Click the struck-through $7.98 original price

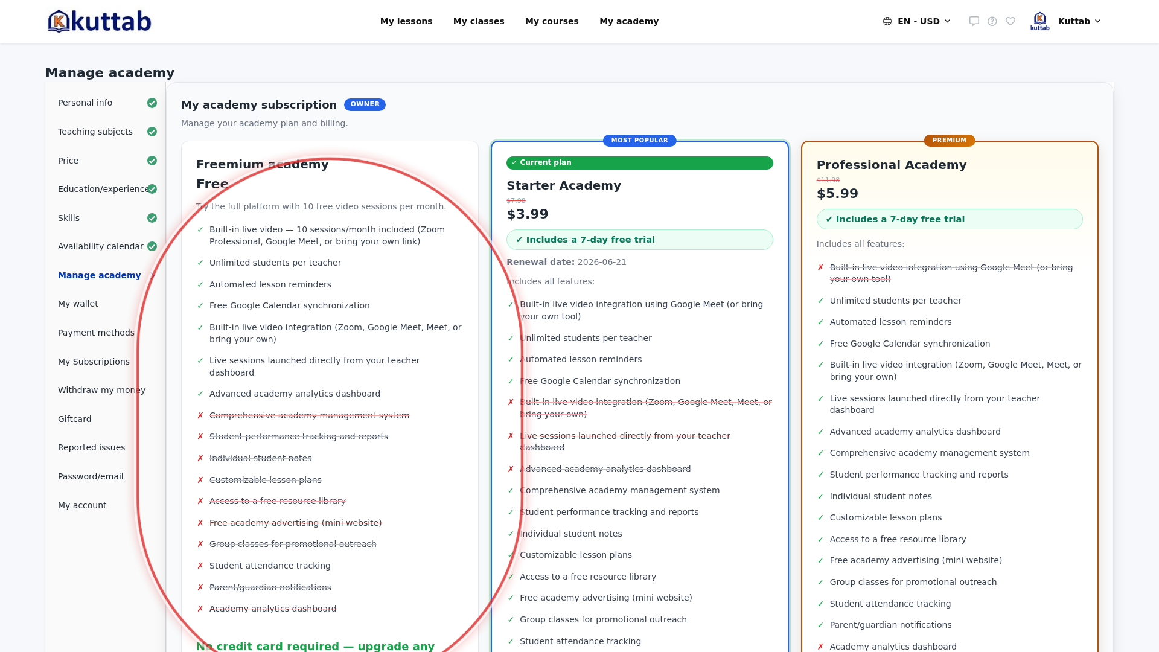[516, 200]
